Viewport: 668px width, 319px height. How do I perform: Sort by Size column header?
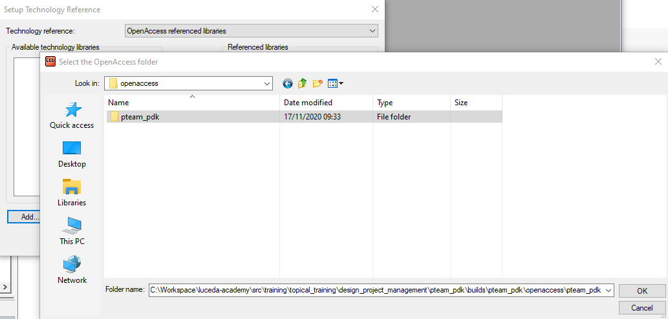(x=475, y=103)
